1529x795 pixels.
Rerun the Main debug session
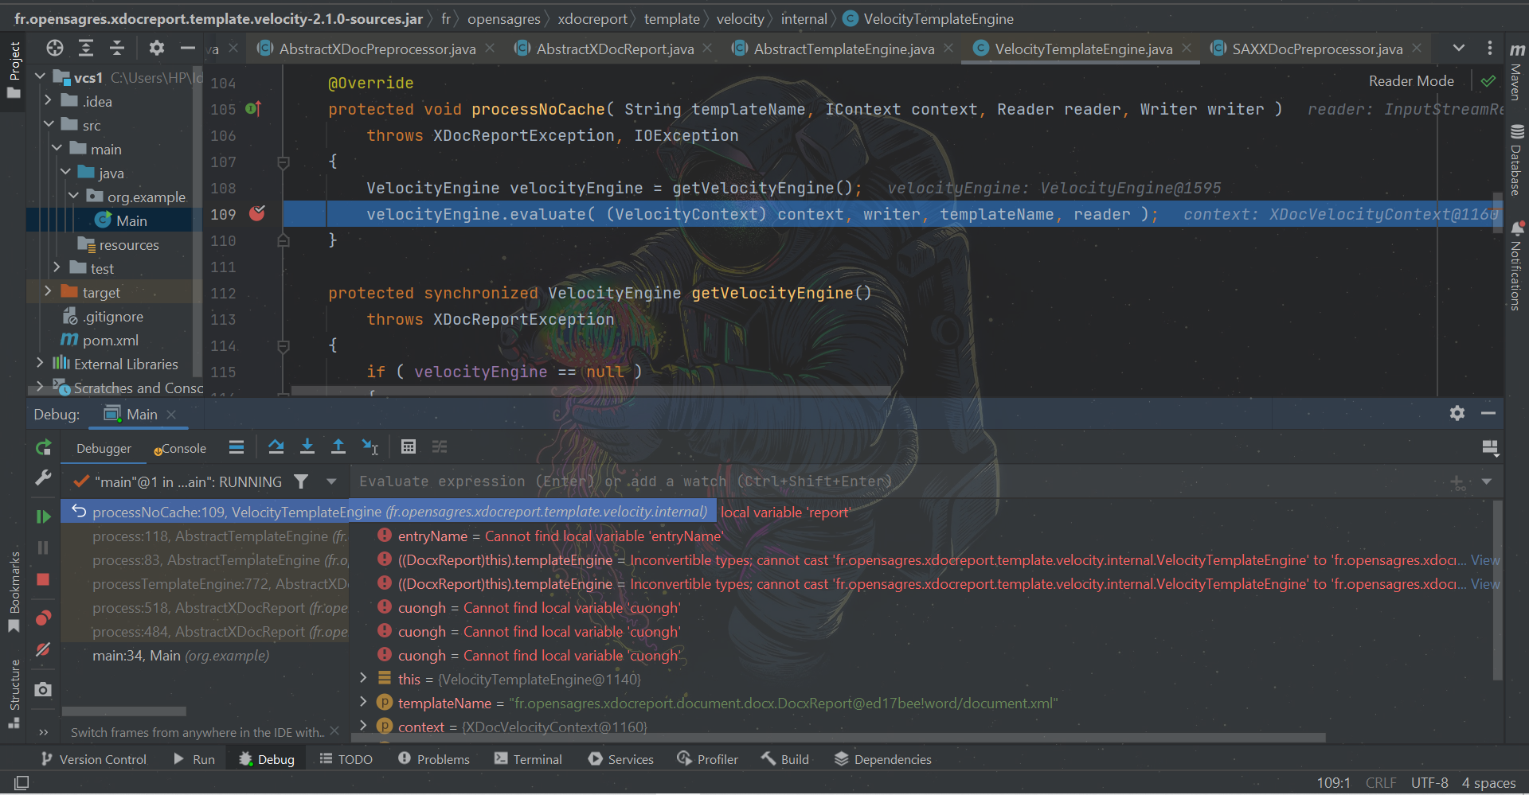44,448
